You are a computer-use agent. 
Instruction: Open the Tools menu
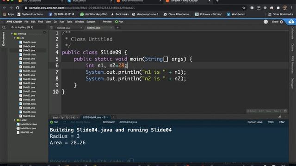pyautogui.click(x=69, y=22)
